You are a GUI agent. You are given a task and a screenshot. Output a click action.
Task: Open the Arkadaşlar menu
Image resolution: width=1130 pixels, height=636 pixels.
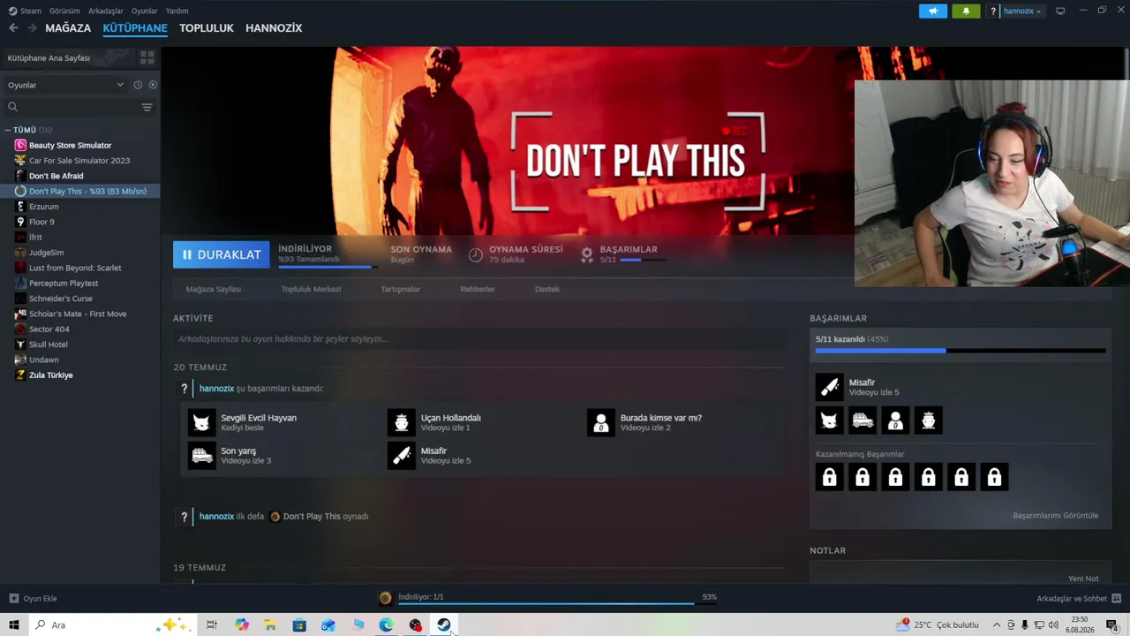(106, 11)
